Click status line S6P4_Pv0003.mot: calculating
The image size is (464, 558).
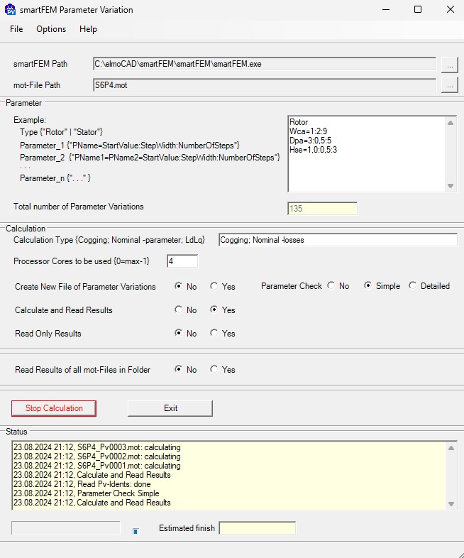point(97,447)
